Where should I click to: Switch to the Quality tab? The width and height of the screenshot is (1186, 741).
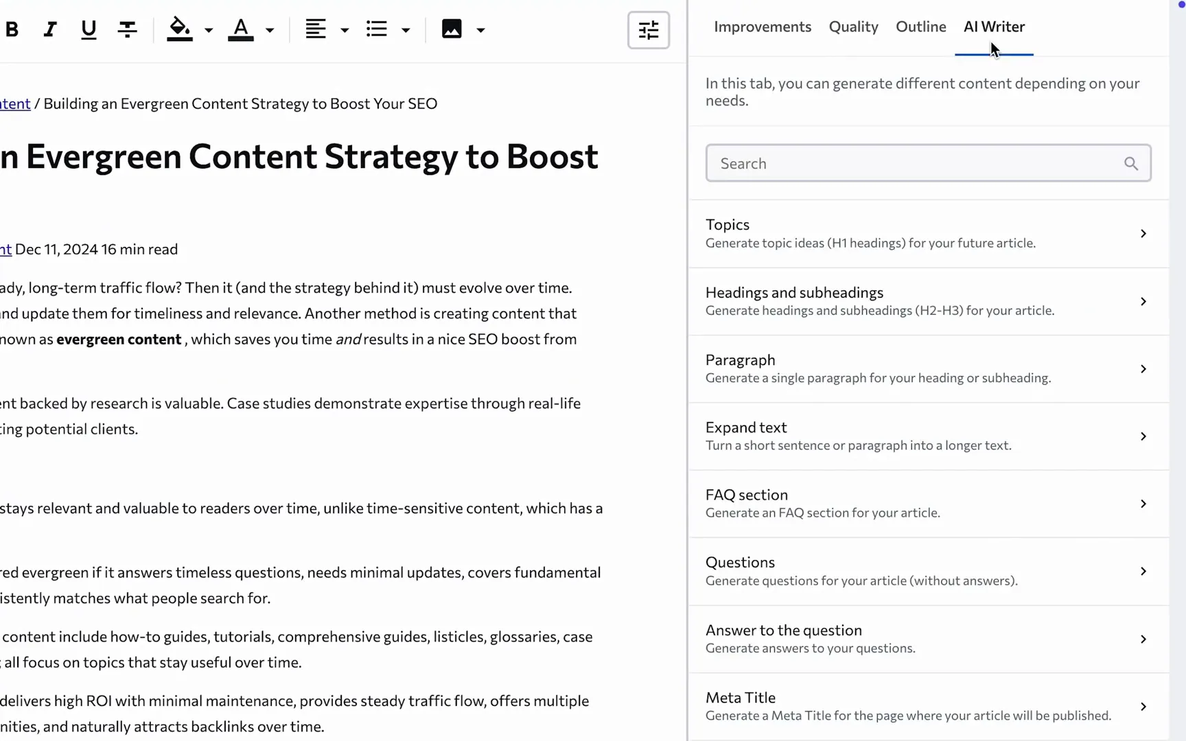tap(853, 26)
